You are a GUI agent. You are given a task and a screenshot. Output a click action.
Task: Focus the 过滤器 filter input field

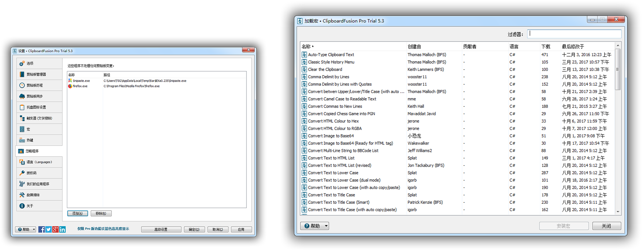[574, 34]
